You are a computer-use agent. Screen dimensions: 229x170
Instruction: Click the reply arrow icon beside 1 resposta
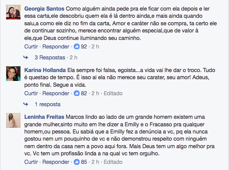(x=26, y=104)
